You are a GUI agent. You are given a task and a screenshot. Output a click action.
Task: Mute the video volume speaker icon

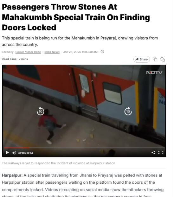pyautogui.click(x=14, y=153)
